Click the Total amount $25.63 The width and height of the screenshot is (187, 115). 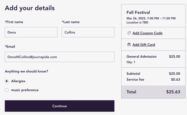[173, 92]
